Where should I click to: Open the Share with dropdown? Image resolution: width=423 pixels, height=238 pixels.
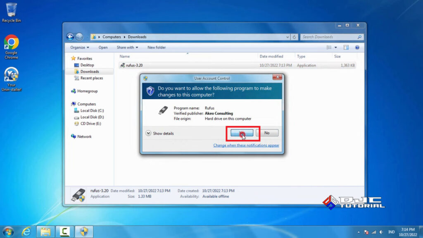coord(127,47)
